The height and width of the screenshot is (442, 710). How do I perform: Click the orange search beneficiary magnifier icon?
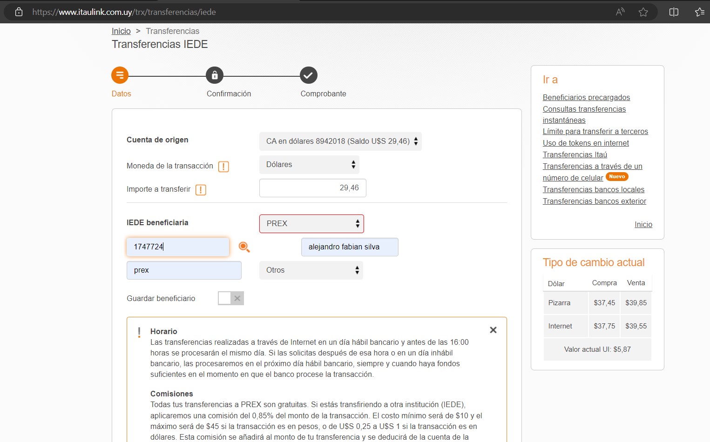[x=244, y=247]
